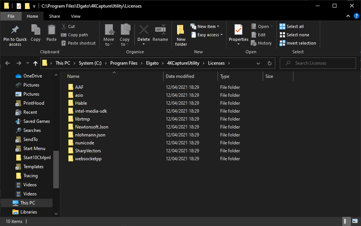Switch to the View ribbon tab

pos(76,16)
